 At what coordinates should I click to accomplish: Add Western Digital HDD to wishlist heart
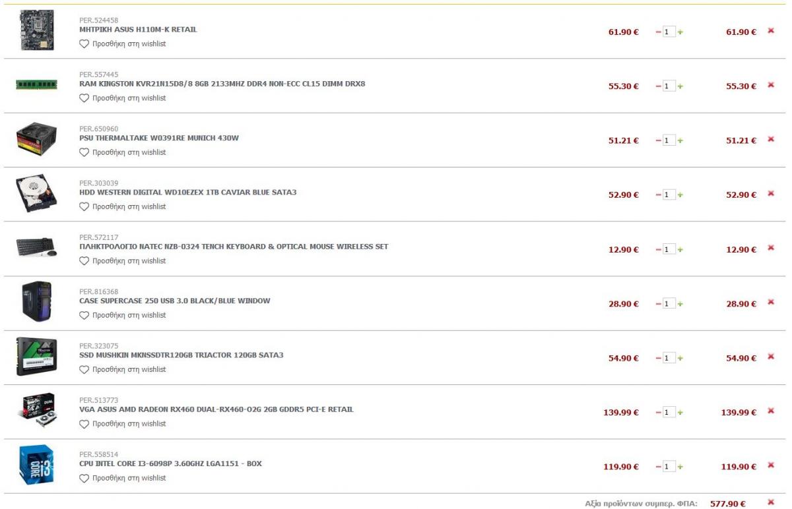click(x=84, y=206)
